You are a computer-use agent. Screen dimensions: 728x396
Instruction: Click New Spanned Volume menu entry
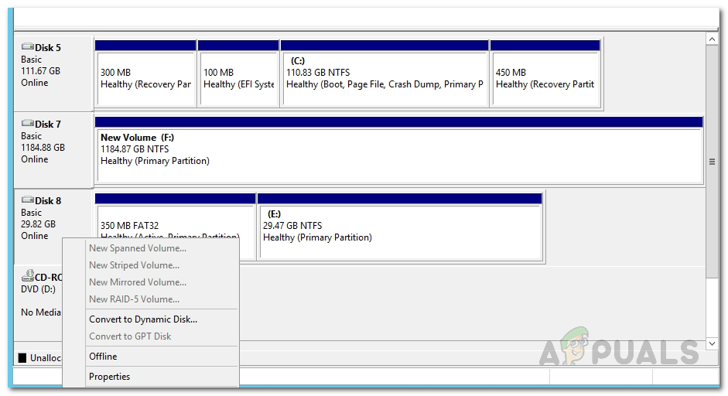pyautogui.click(x=138, y=248)
